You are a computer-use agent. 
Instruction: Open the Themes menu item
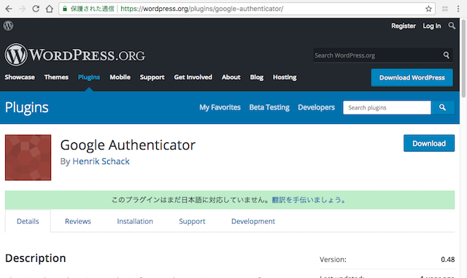(56, 77)
